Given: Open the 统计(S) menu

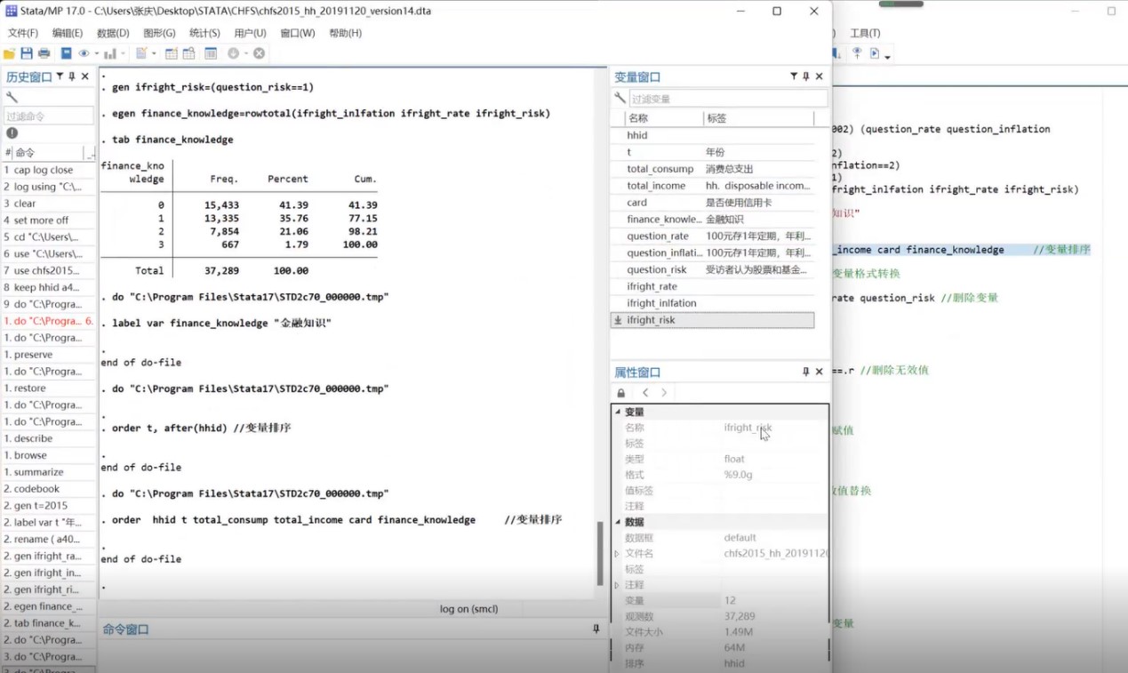Looking at the screenshot, I should tap(204, 33).
